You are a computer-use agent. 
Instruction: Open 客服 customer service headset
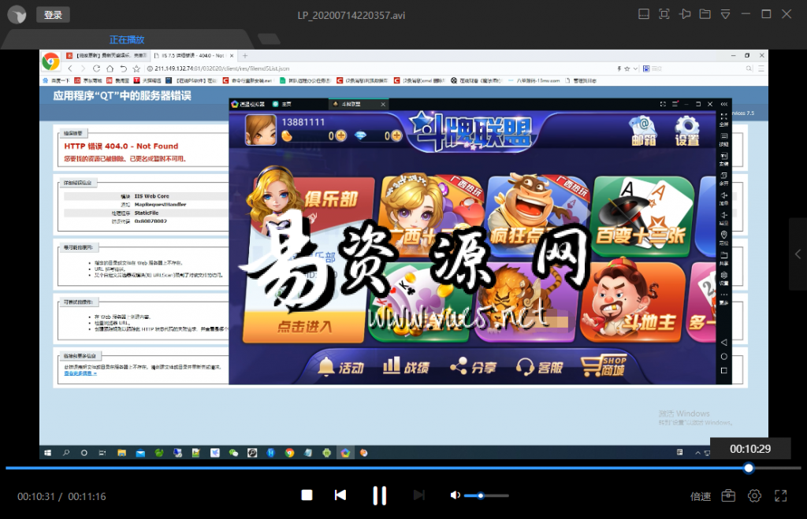[539, 367]
